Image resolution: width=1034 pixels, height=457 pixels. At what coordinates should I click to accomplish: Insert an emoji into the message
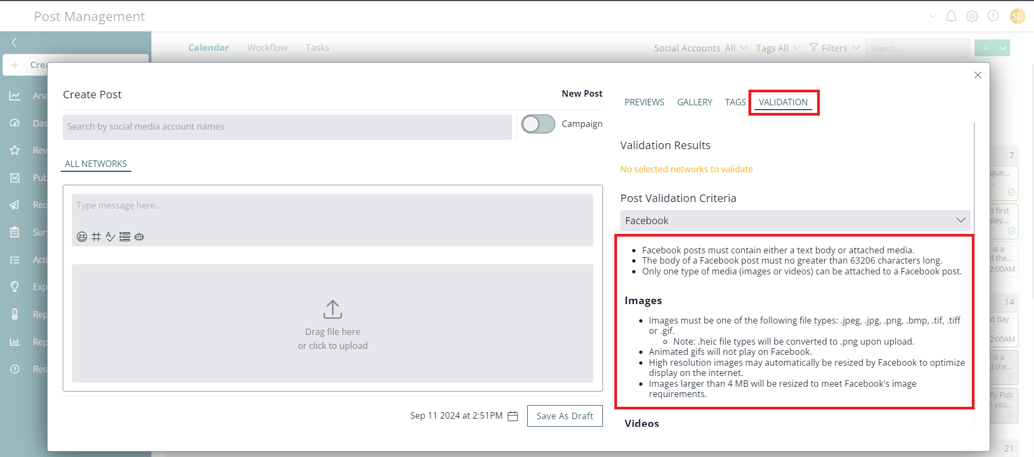[82, 237]
